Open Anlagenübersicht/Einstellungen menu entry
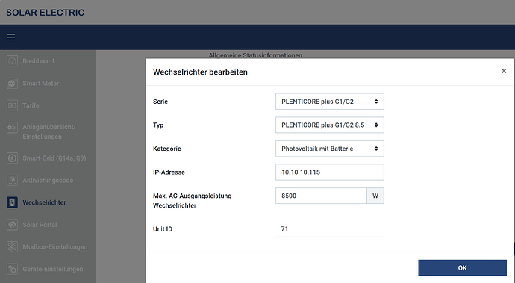 pos(49,132)
